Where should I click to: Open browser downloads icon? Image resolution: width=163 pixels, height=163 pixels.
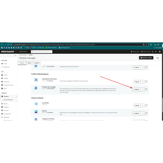click(155, 45)
